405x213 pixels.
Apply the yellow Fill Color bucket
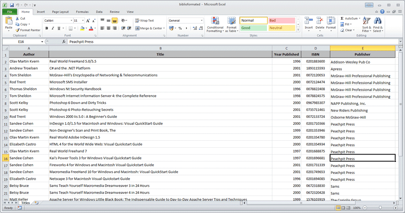pyautogui.click(x=82, y=28)
